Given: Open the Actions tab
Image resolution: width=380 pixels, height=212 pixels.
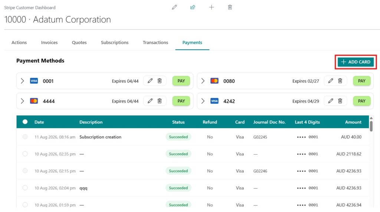Looking at the screenshot, I should coord(19,43).
